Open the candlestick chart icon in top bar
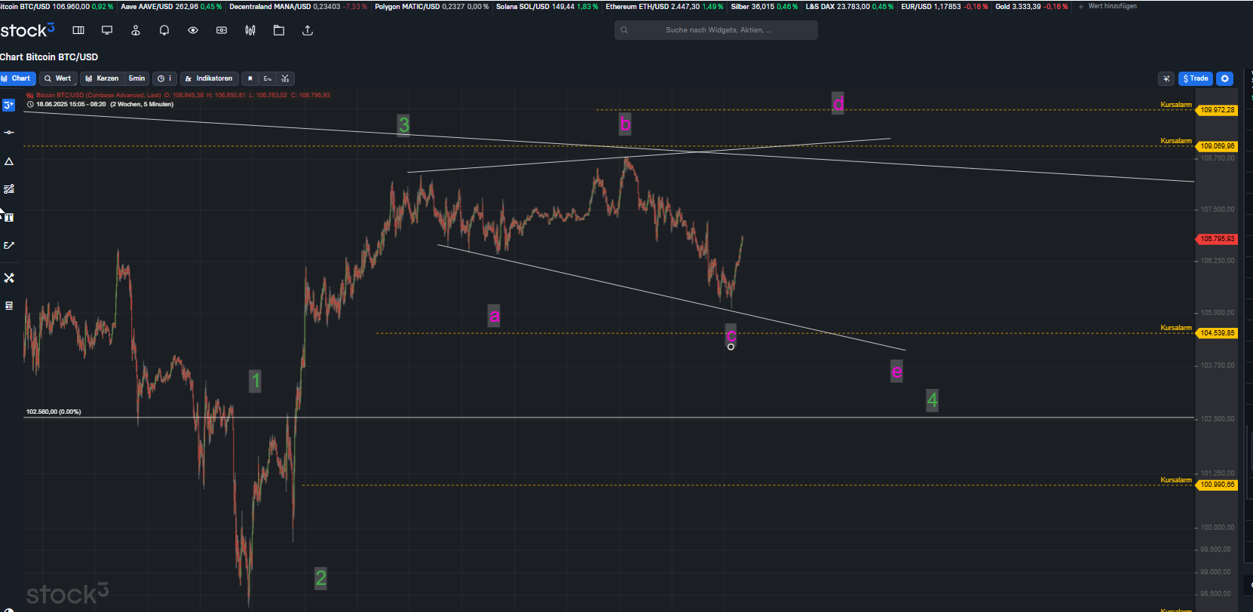Viewport: 1253px width, 612px height. [x=250, y=30]
